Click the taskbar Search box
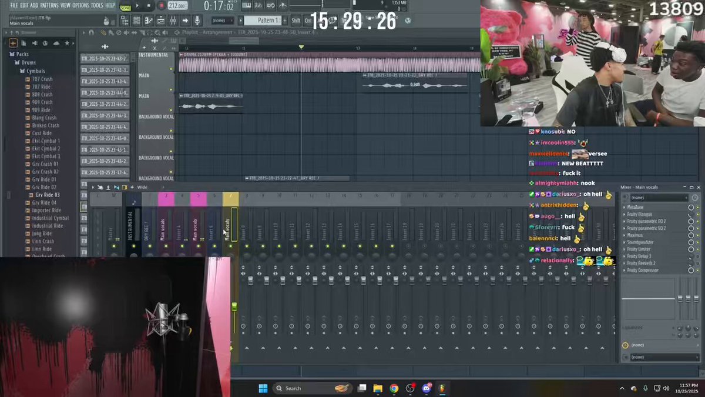Viewport: 705px width, 397px height. point(313,388)
